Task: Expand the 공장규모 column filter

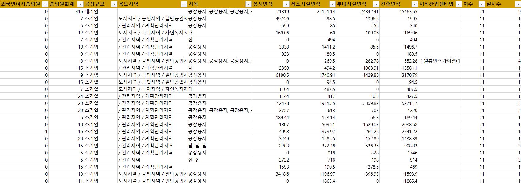Action: (114, 4)
